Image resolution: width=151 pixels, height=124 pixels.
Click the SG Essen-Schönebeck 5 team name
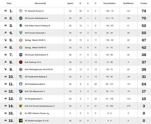(x=36, y=55)
